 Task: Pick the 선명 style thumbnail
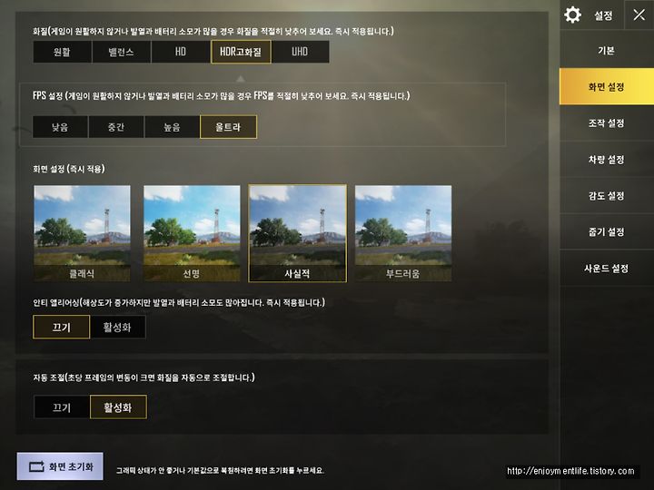tap(192, 233)
